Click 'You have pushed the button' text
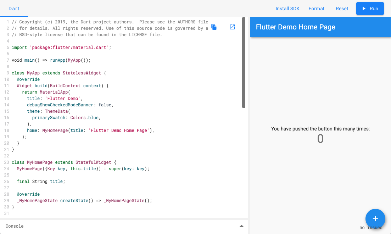Viewport: 391px width, 234px height. [x=320, y=129]
